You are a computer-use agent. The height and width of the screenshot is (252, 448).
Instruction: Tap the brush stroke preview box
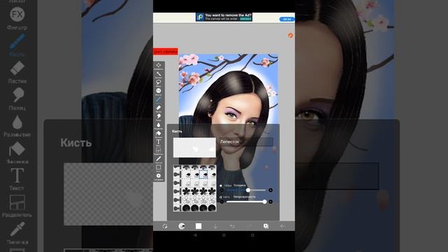pos(195,148)
